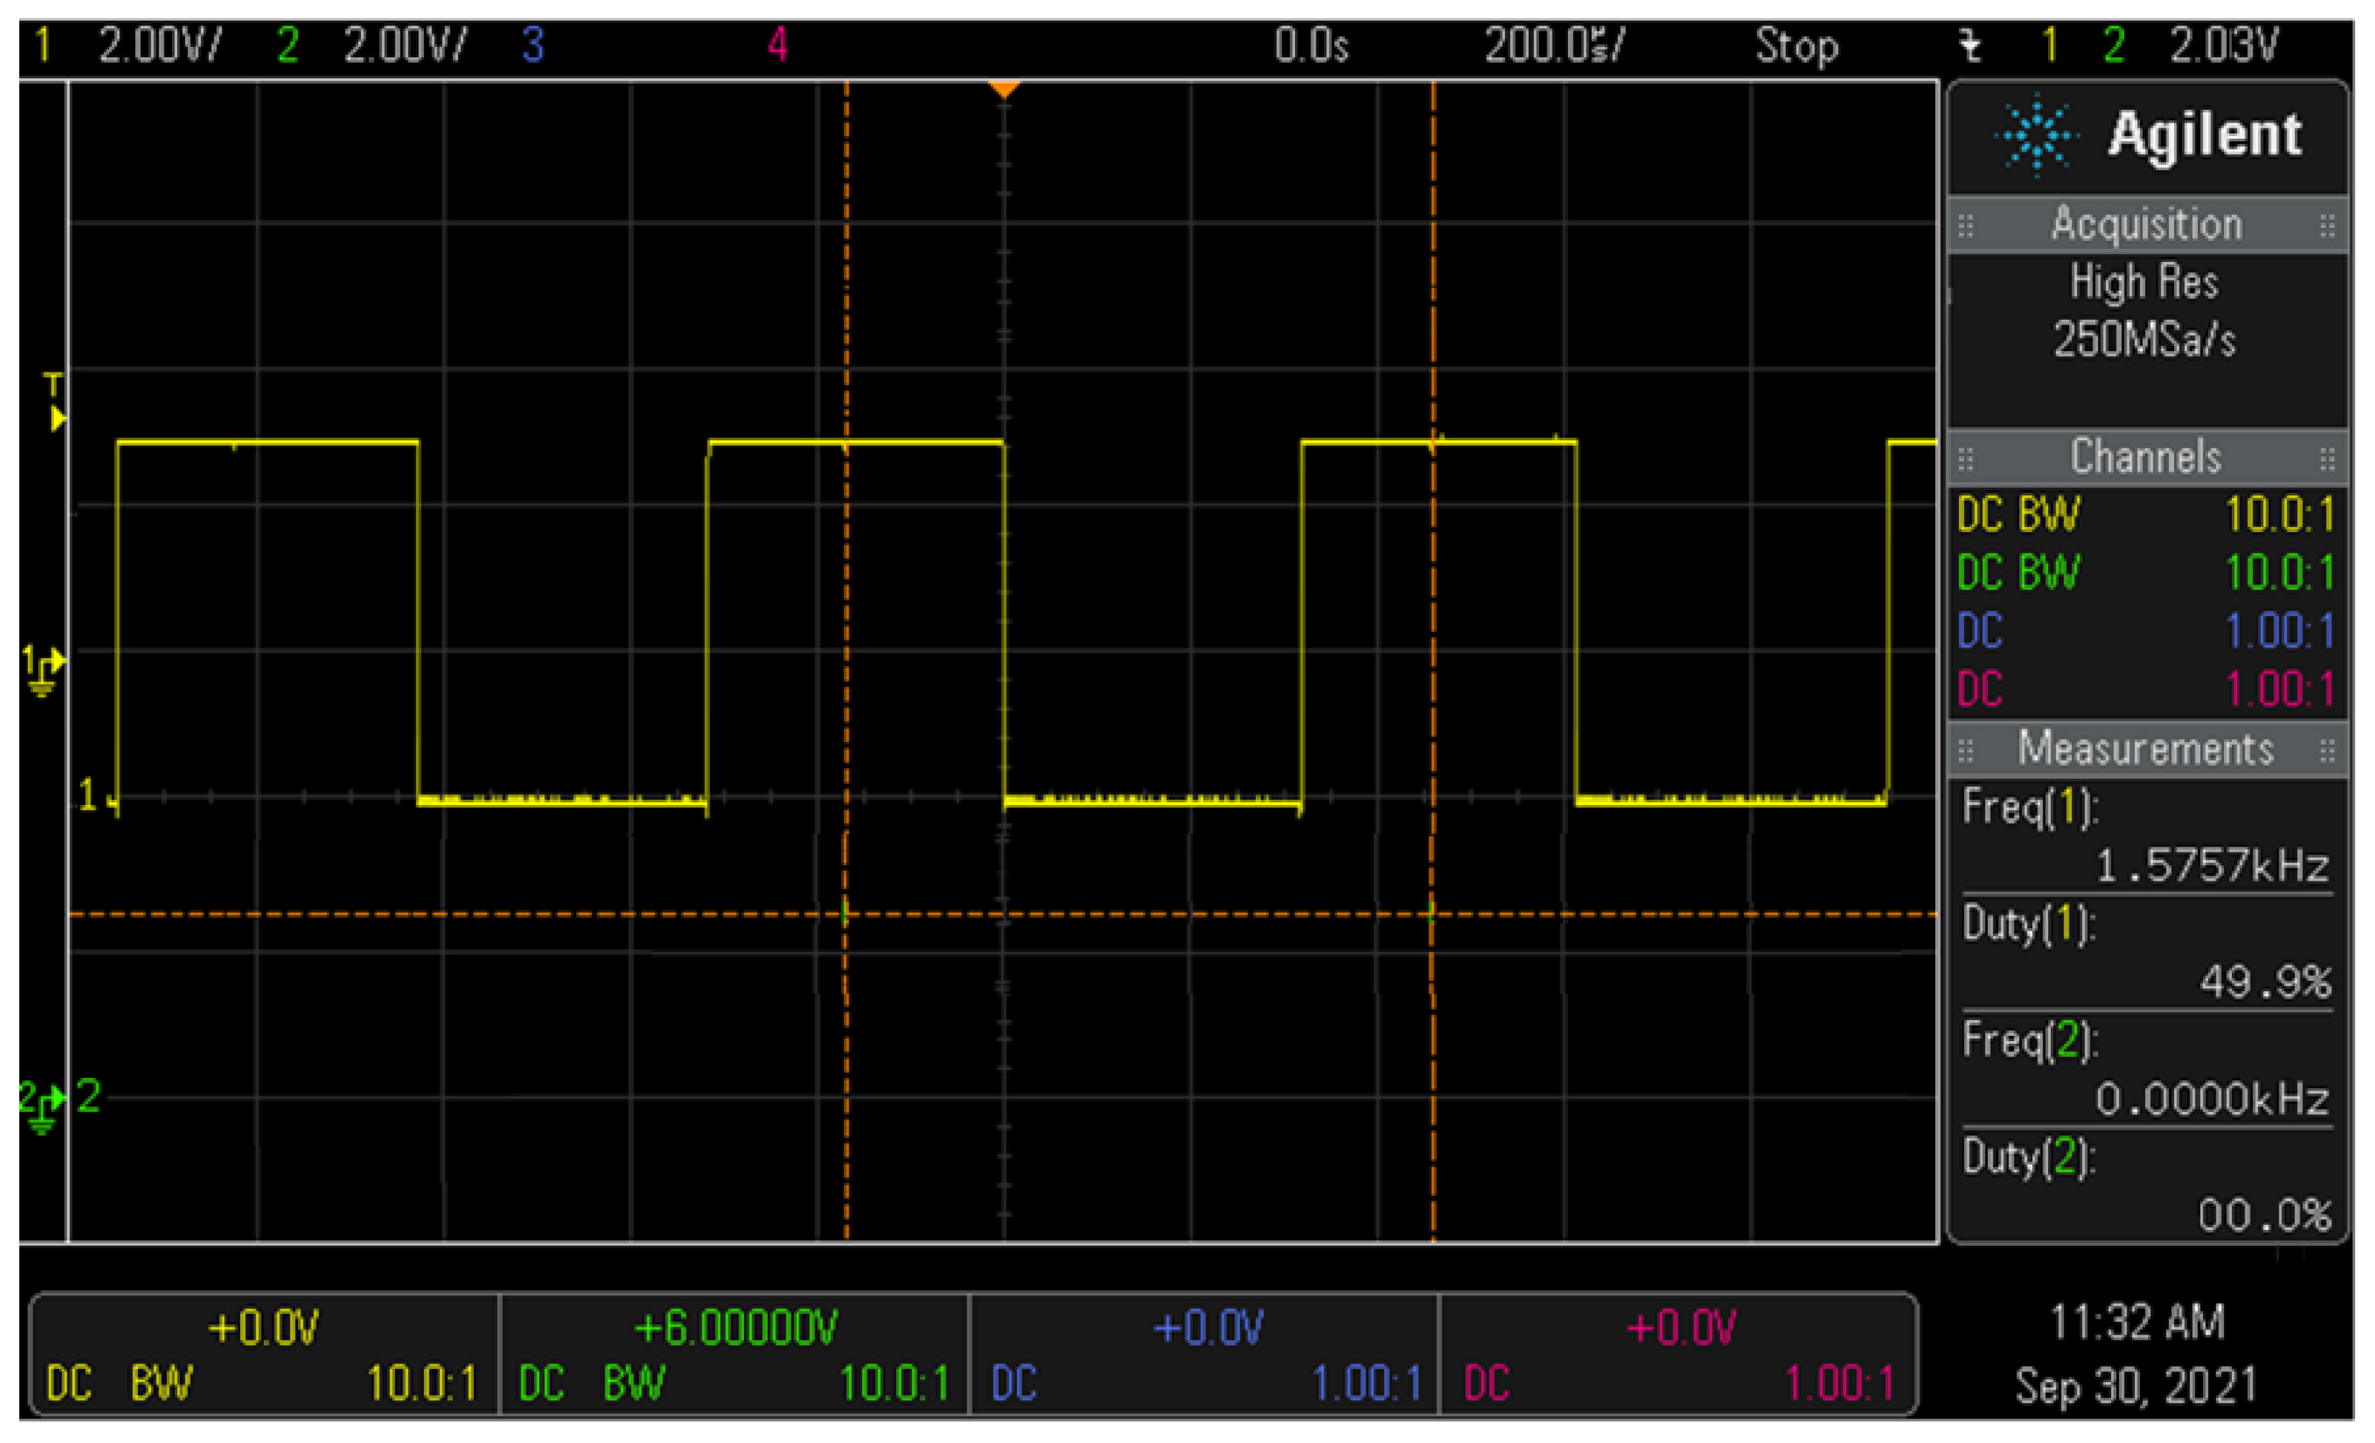The height and width of the screenshot is (1443, 2375).
Task: Click the Measurements panel right grip icon
Action: click(2327, 751)
